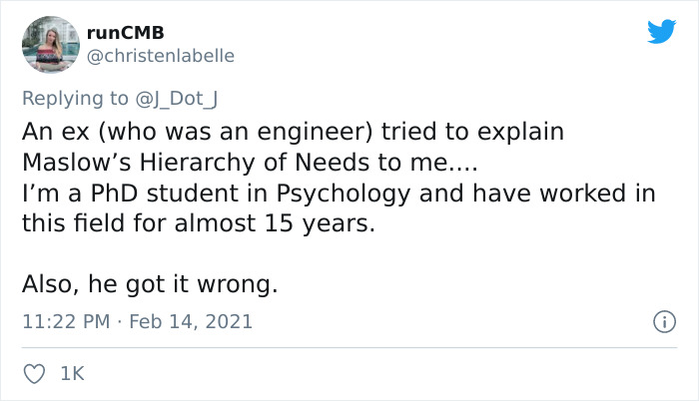Open runCMB's profile avatar

tap(50, 46)
